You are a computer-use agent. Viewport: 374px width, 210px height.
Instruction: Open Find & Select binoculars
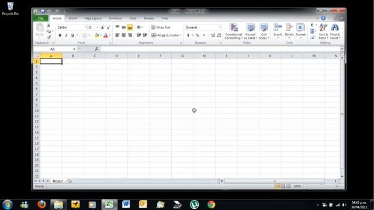point(335,32)
